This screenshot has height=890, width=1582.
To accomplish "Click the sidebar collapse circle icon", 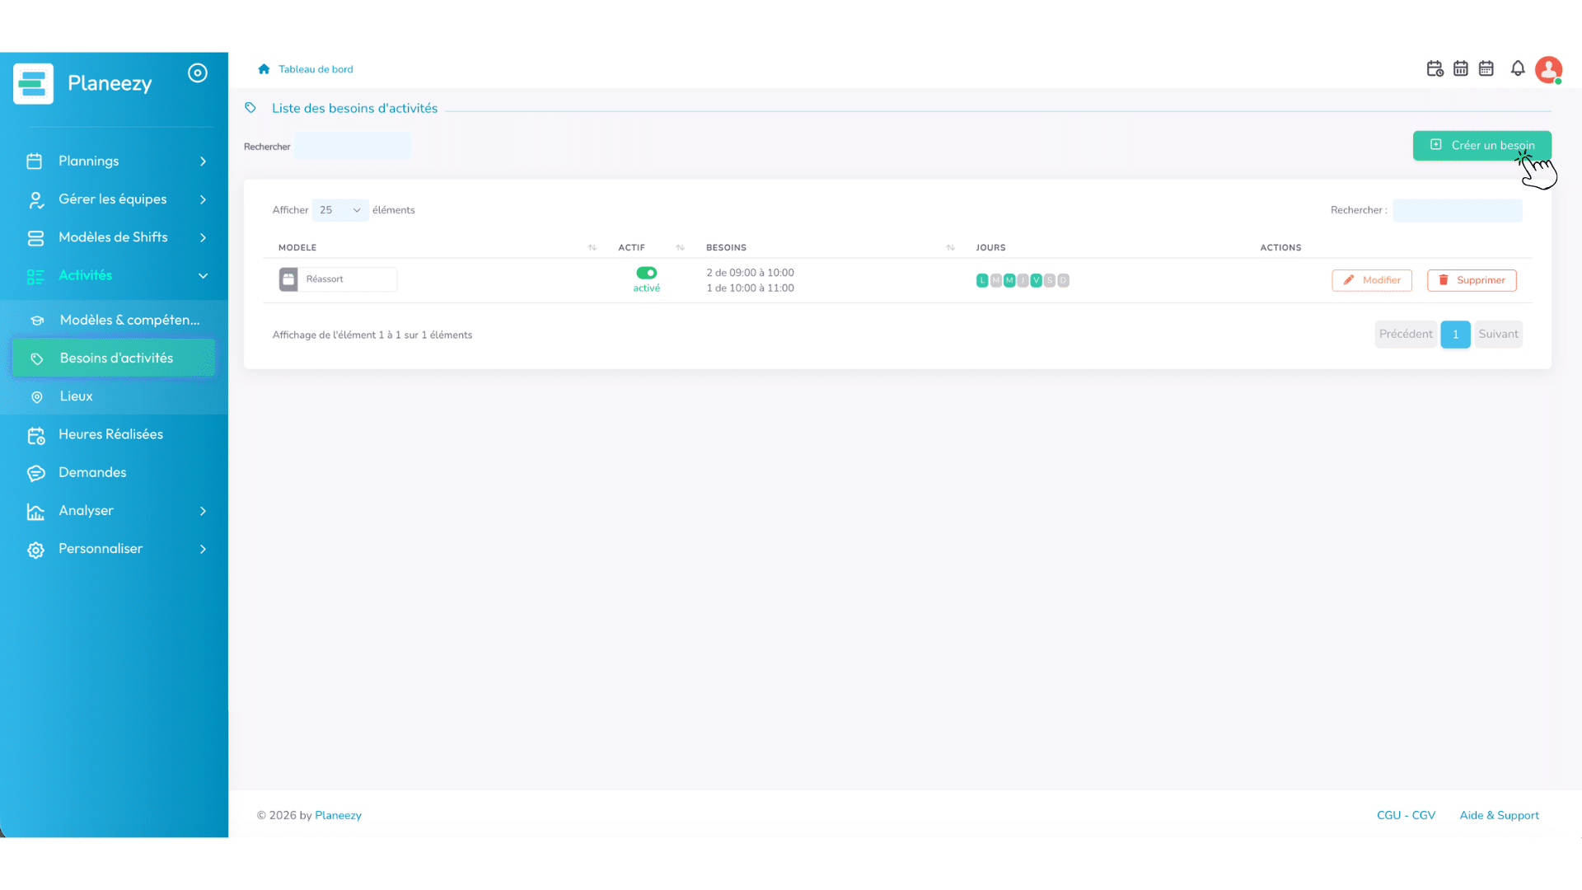I will click(x=198, y=73).
